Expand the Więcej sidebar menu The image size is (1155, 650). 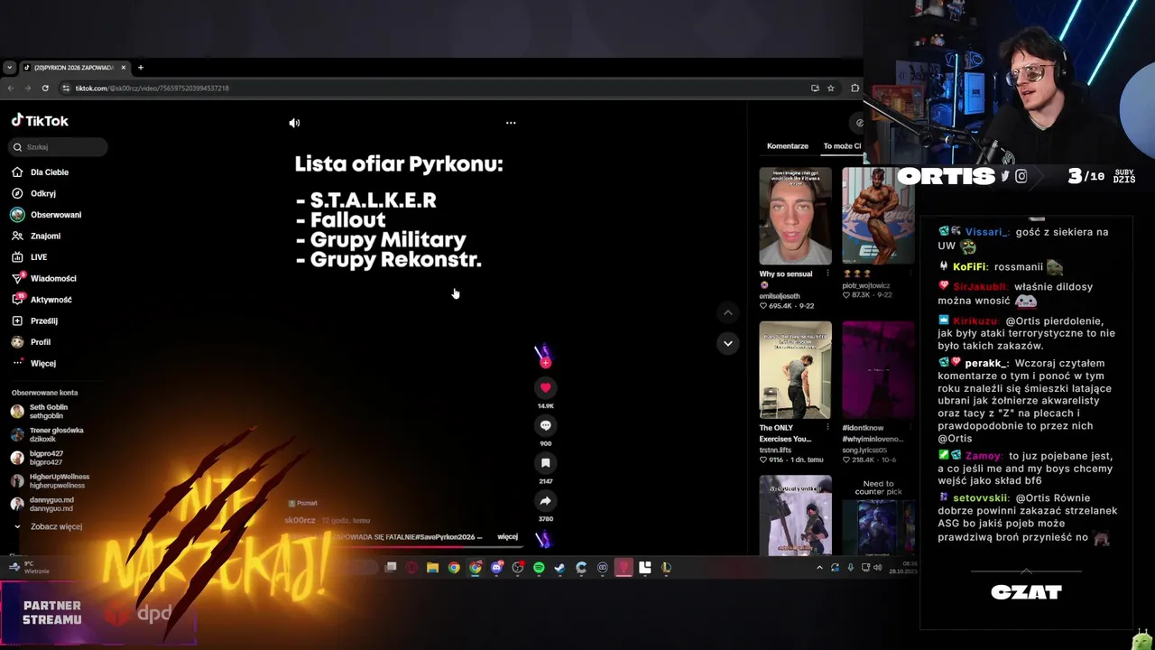[x=34, y=363]
